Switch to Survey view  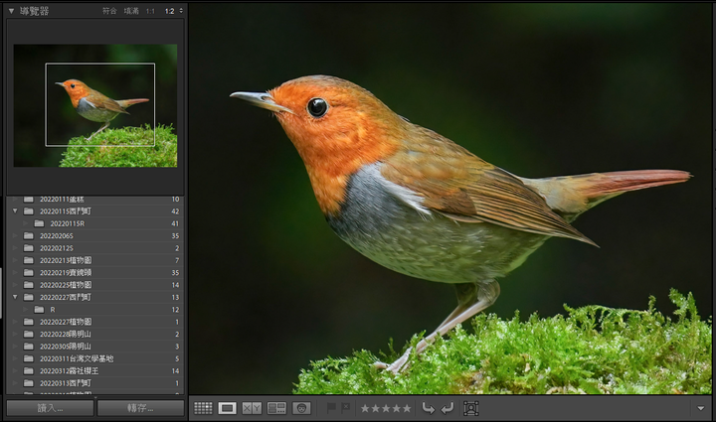[x=276, y=408]
